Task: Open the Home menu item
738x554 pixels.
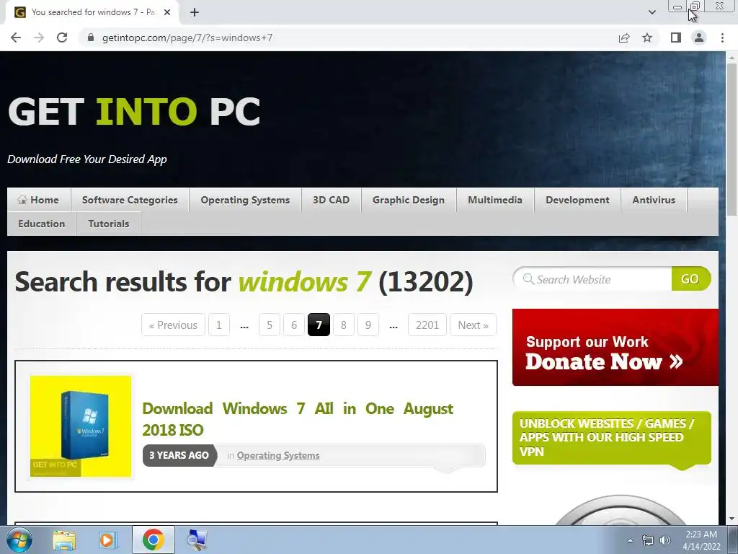Action: [39, 200]
